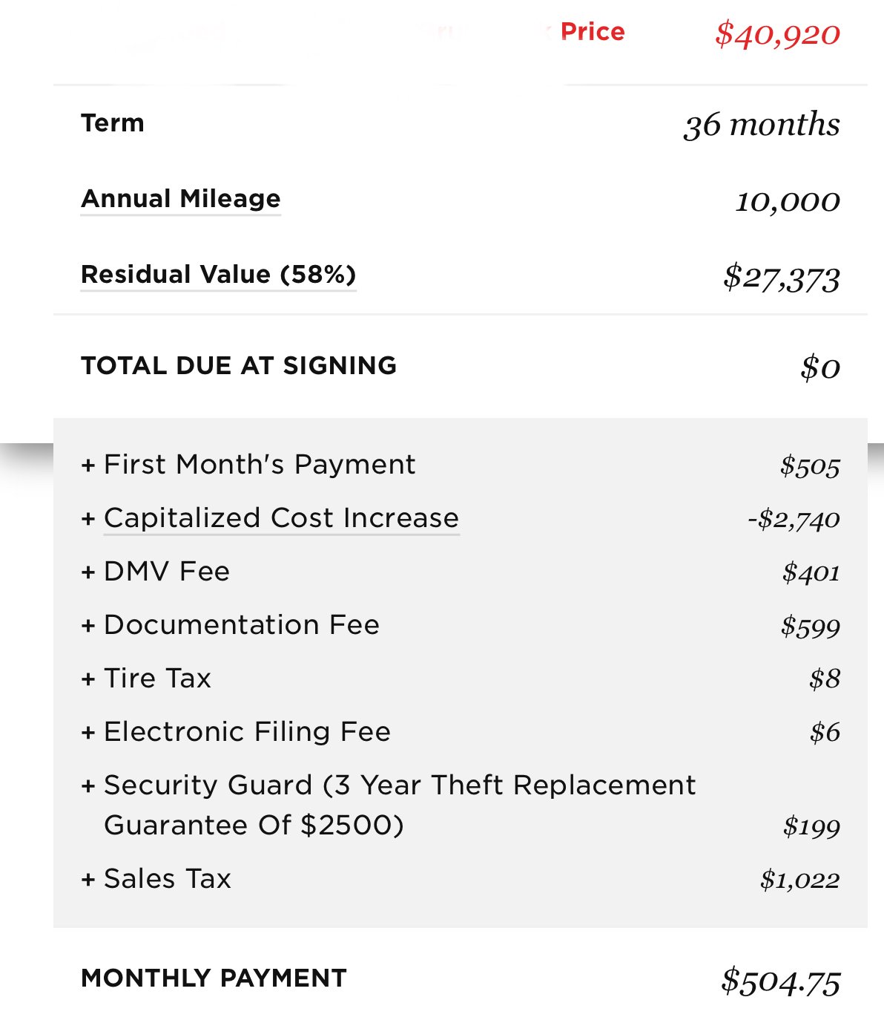This screenshot has height=1023, width=884.
Task: Select the $504.75 monthly payment amount
Action: [x=781, y=981]
